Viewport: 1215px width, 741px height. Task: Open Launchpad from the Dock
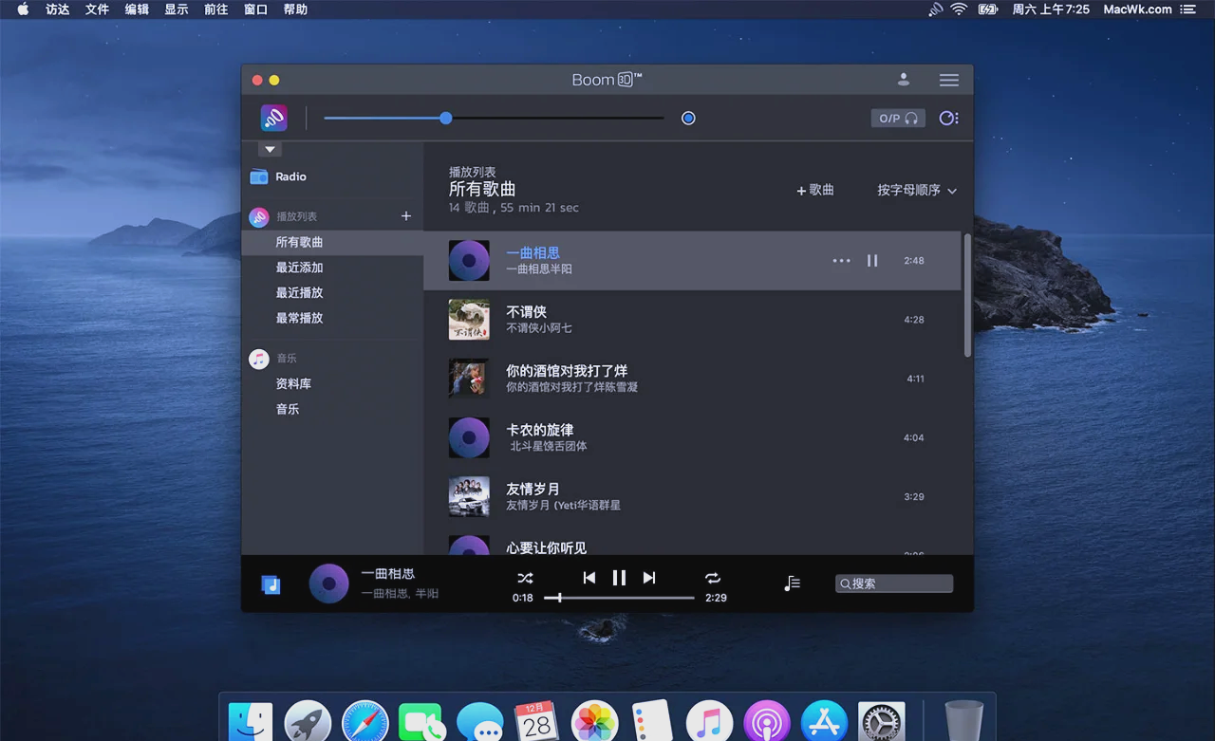pos(308,723)
